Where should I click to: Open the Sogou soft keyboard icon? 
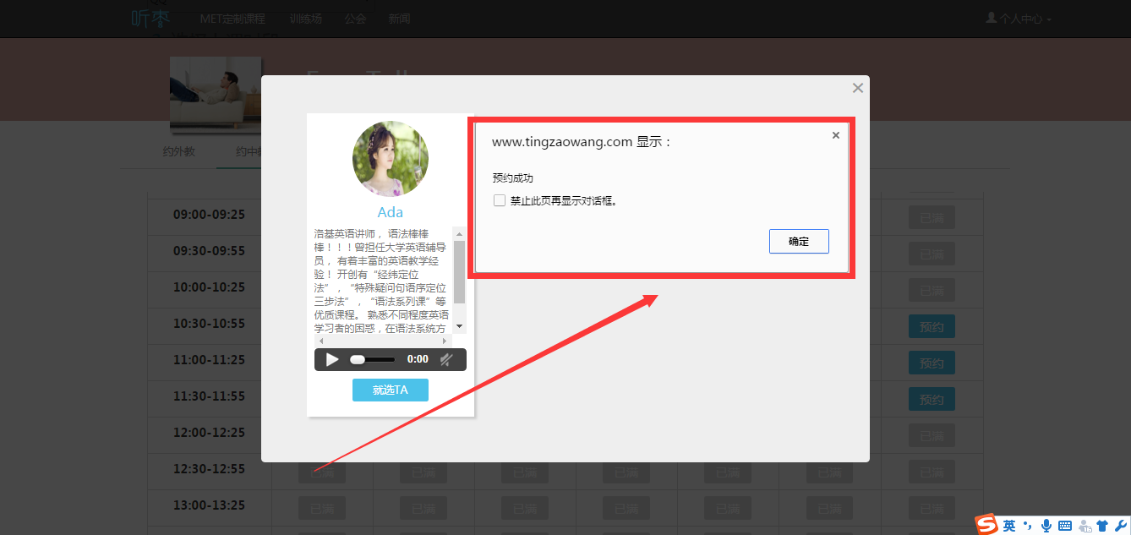1065,526
